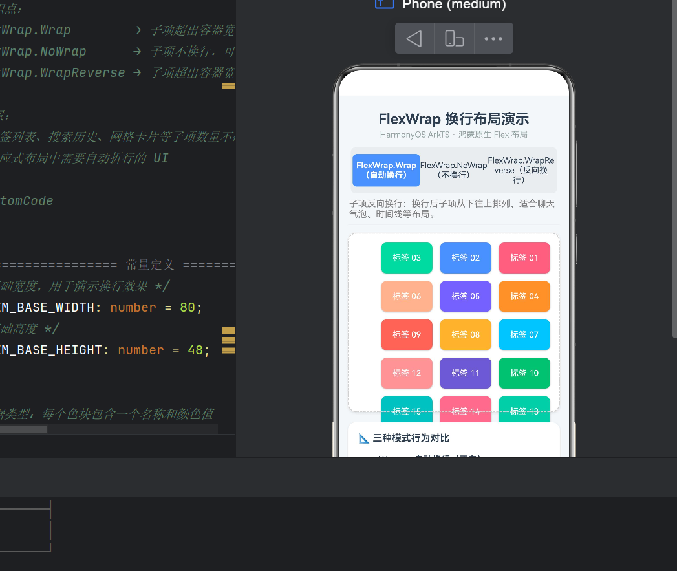Image resolution: width=677 pixels, height=571 pixels.
Task: Click the M_BASE_WIDTH constant name
Action: [47, 308]
